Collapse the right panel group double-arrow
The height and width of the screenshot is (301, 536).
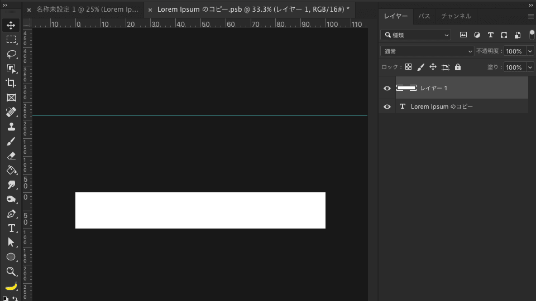pyautogui.click(x=531, y=5)
